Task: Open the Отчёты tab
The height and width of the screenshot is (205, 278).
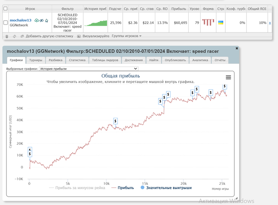Action: click(x=220, y=60)
